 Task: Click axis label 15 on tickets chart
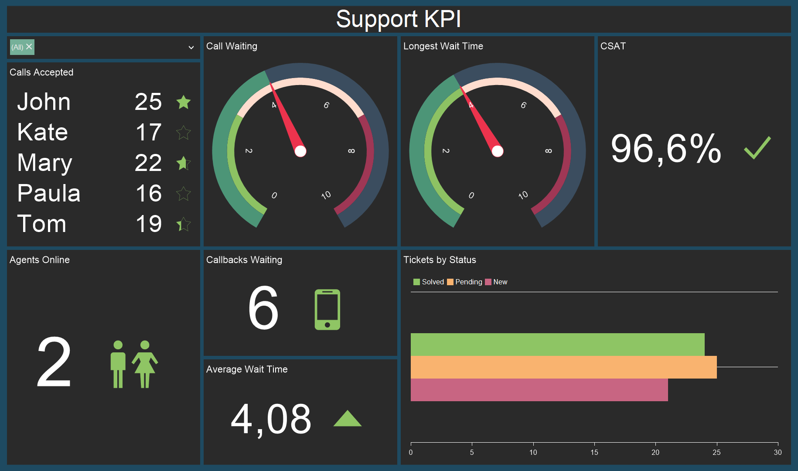[x=594, y=453]
